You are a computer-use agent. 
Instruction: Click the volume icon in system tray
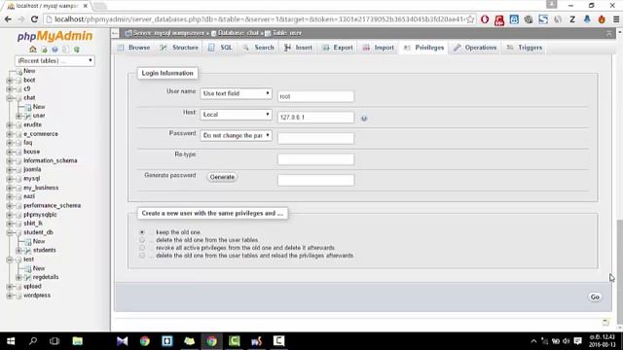[567, 341]
